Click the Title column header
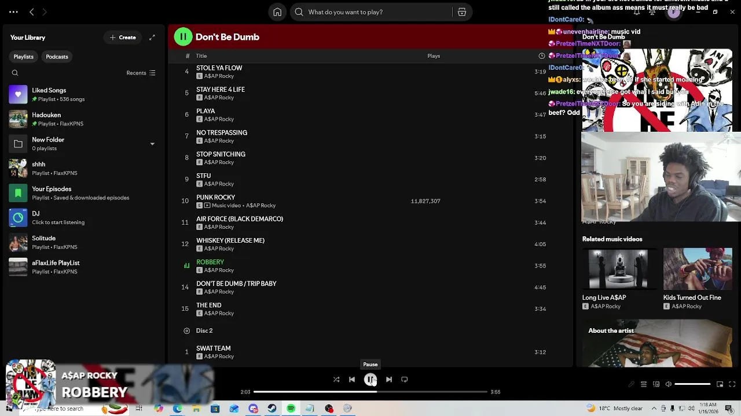 [x=201, y=56]
